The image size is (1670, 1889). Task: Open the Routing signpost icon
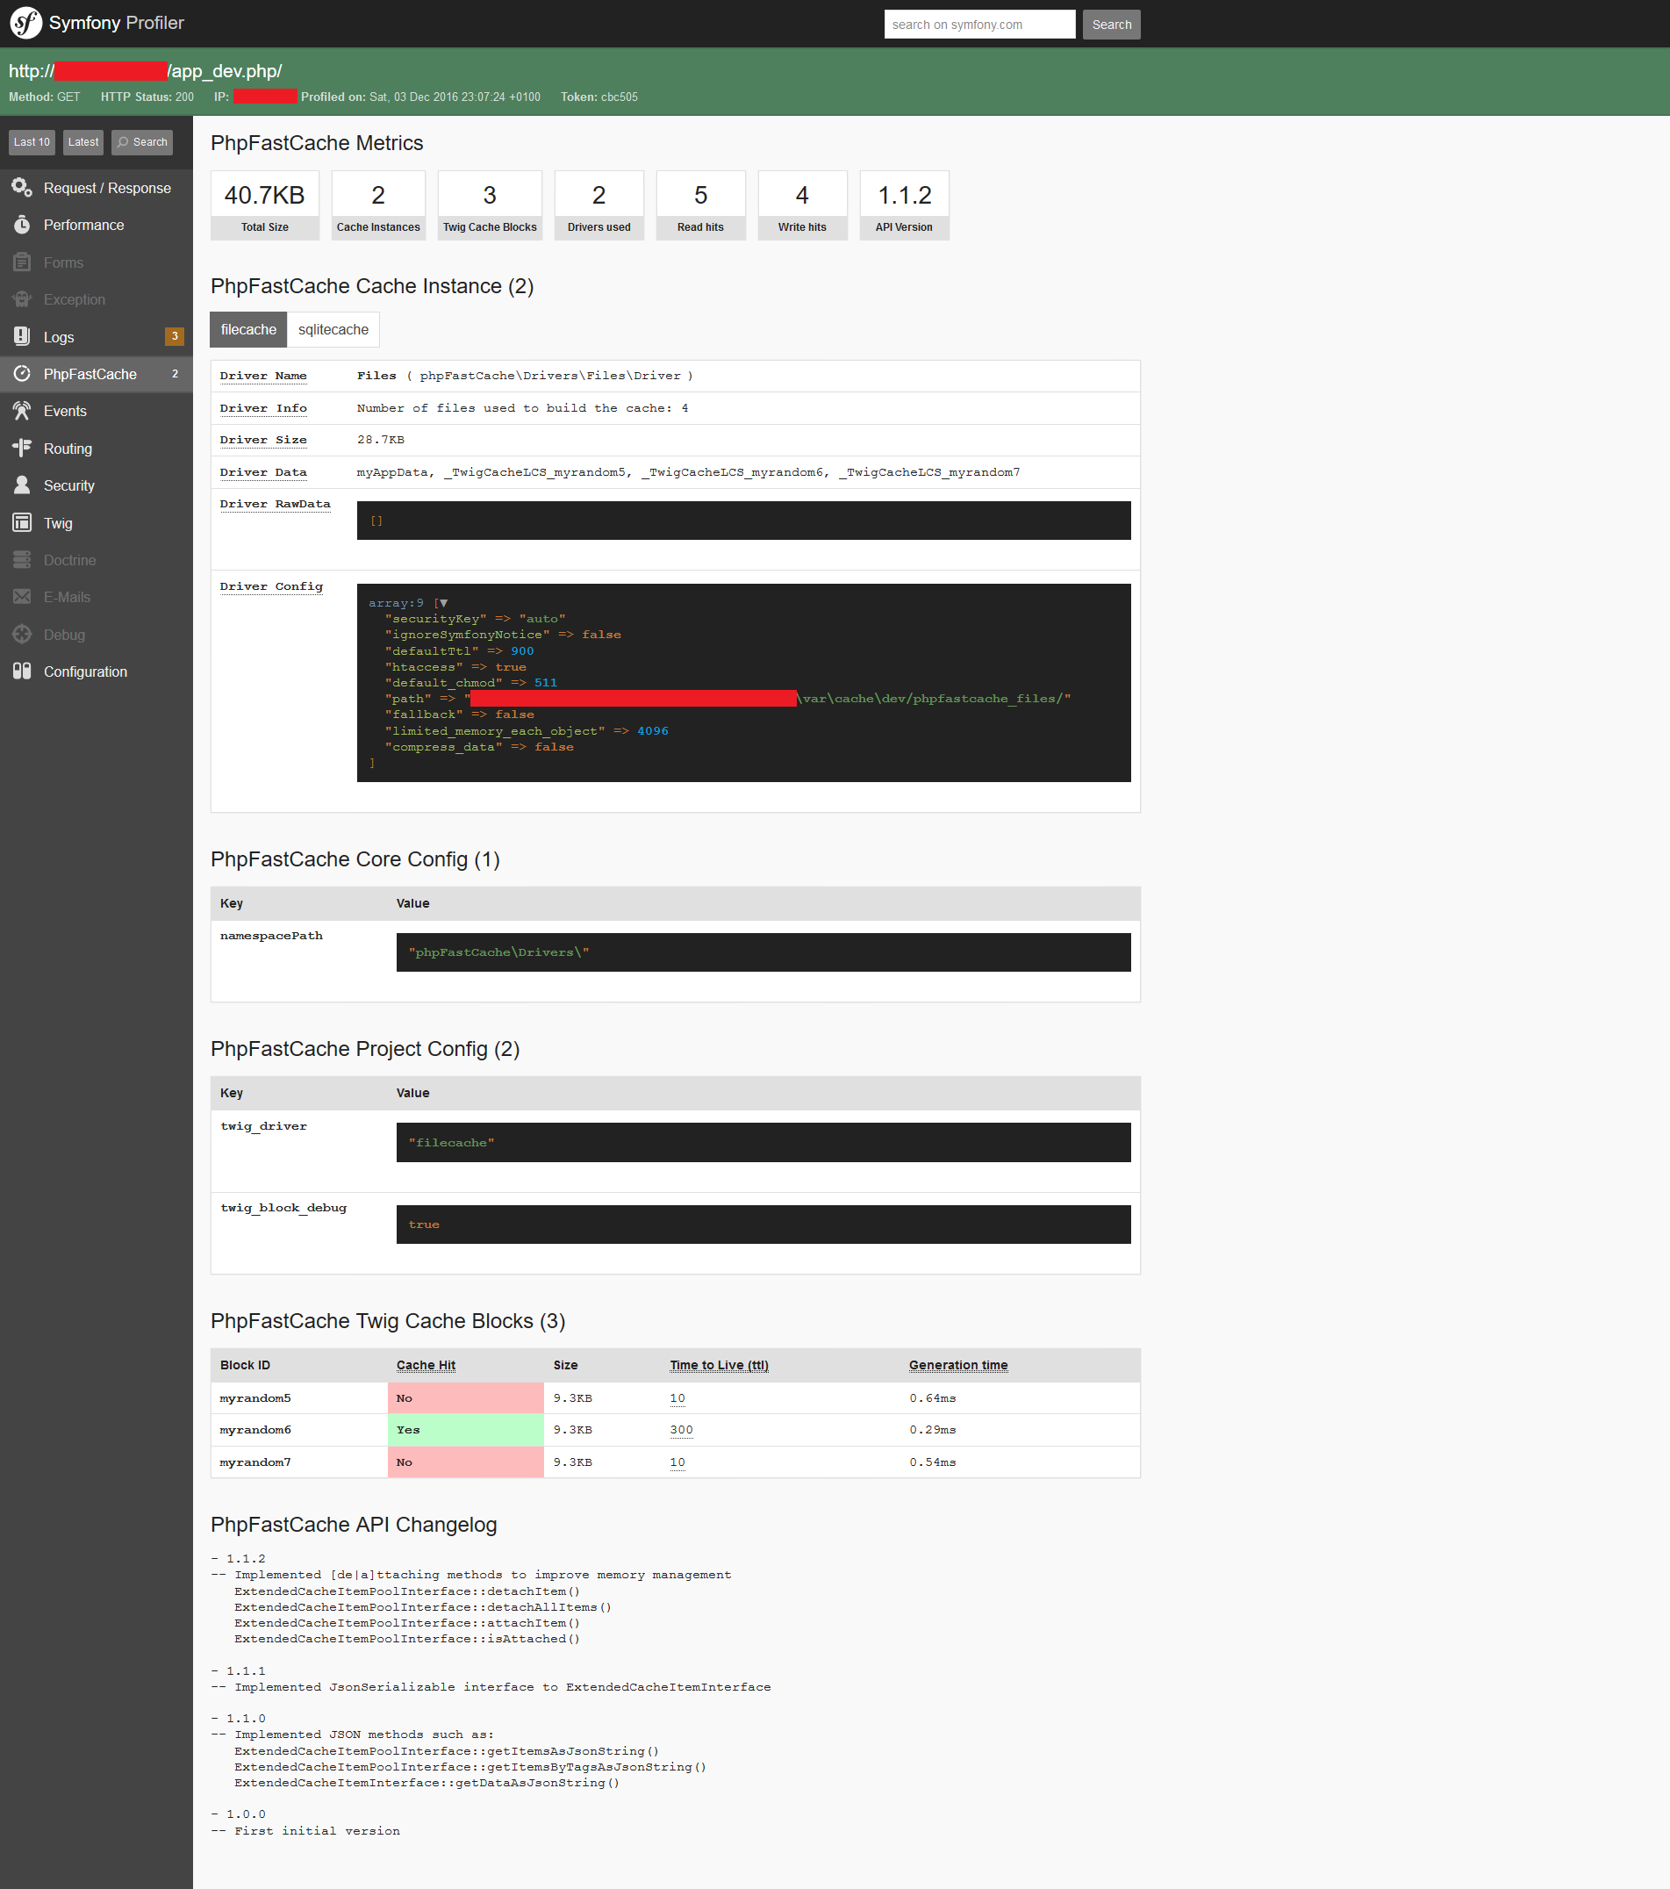(x=22, y=449)
